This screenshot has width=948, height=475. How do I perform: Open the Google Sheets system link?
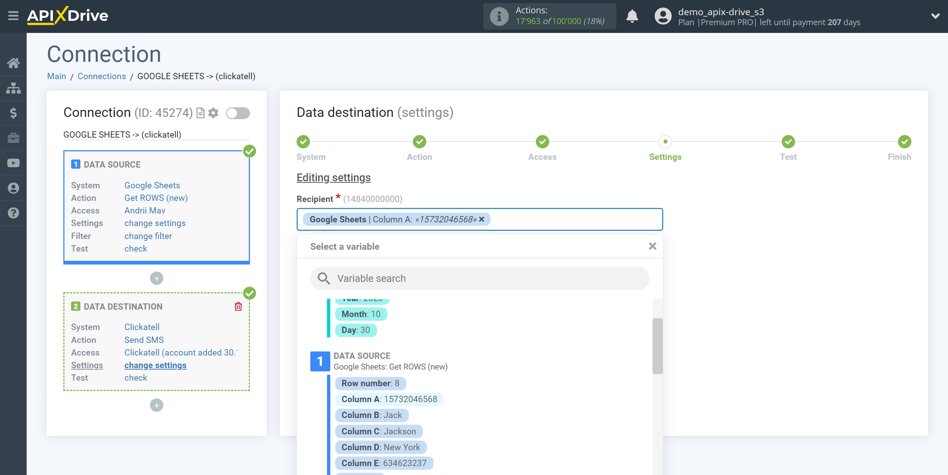152,185
